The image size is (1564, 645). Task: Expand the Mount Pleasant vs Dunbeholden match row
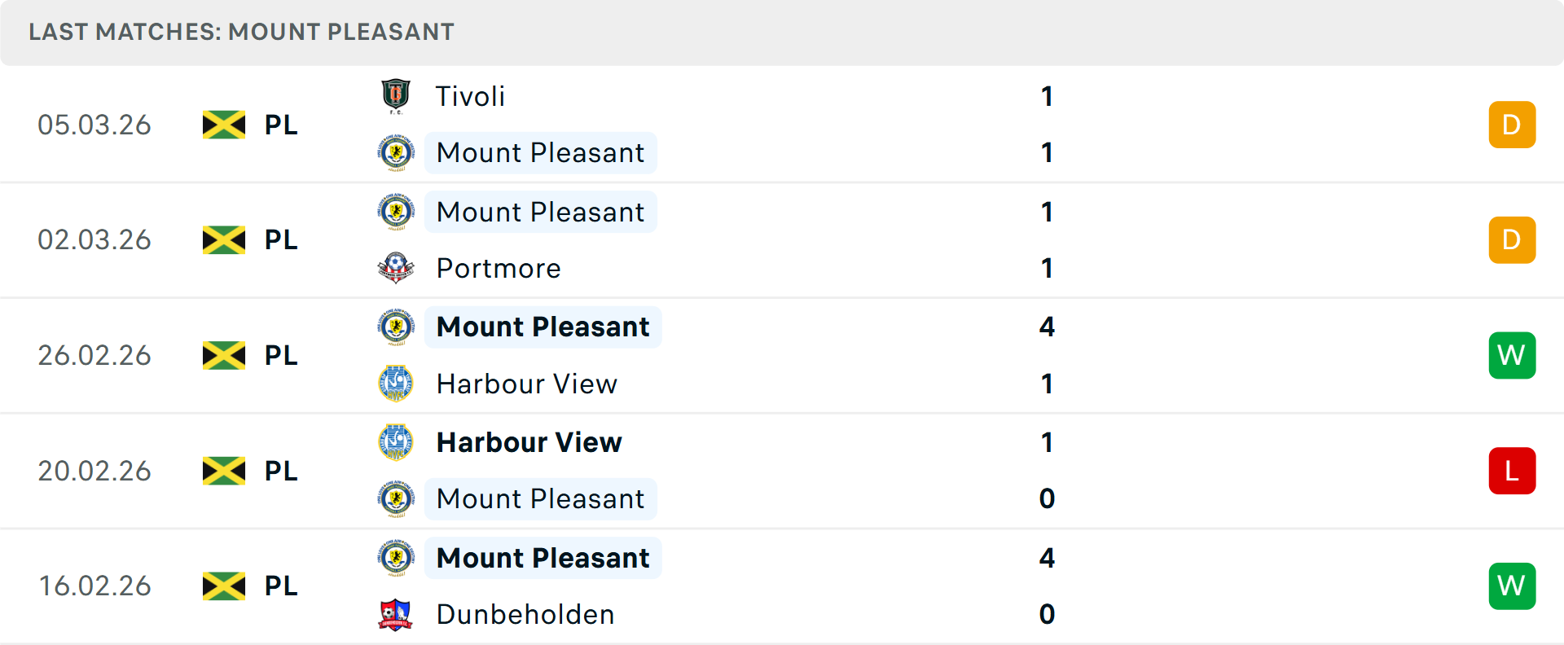pyautogui.click(x=782, y=586)
